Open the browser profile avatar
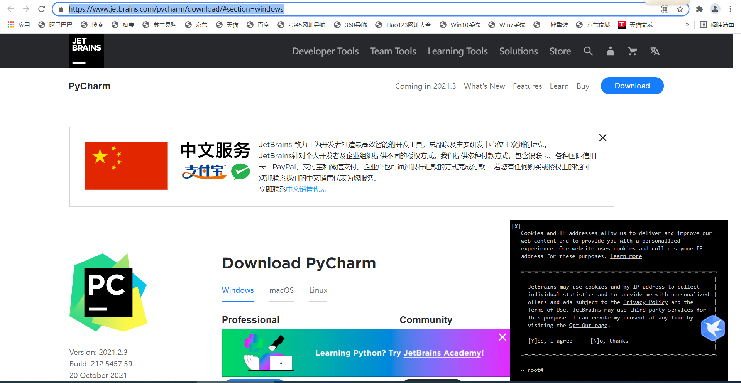Image resolution: width=741 pixels, height=383 pixels. pyautogui.click(x=715, y=9)
